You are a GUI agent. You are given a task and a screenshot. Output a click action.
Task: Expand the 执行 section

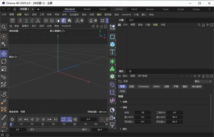pos(120,129)
